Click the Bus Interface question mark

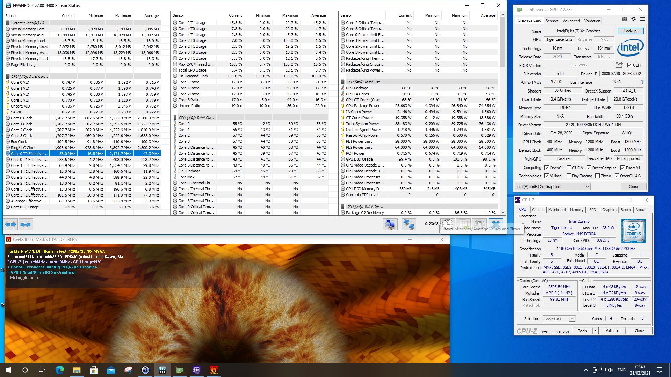click(642, 82)
